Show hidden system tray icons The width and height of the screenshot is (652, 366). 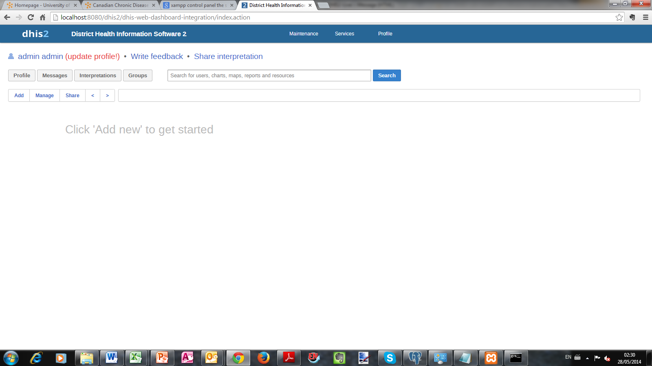[587, 358]
